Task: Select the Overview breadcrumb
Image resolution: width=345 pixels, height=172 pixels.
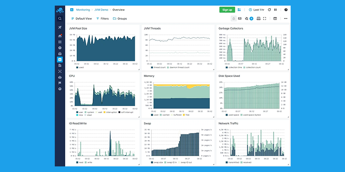Action: tap(119, 9)
